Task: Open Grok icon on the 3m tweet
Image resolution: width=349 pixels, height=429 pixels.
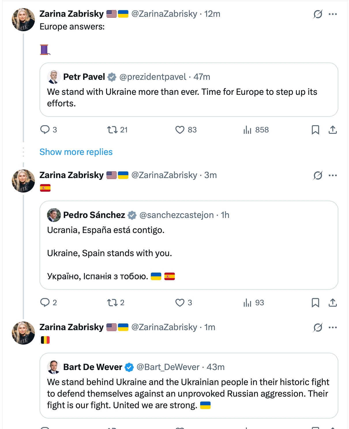Action: [x=318, y=175]
